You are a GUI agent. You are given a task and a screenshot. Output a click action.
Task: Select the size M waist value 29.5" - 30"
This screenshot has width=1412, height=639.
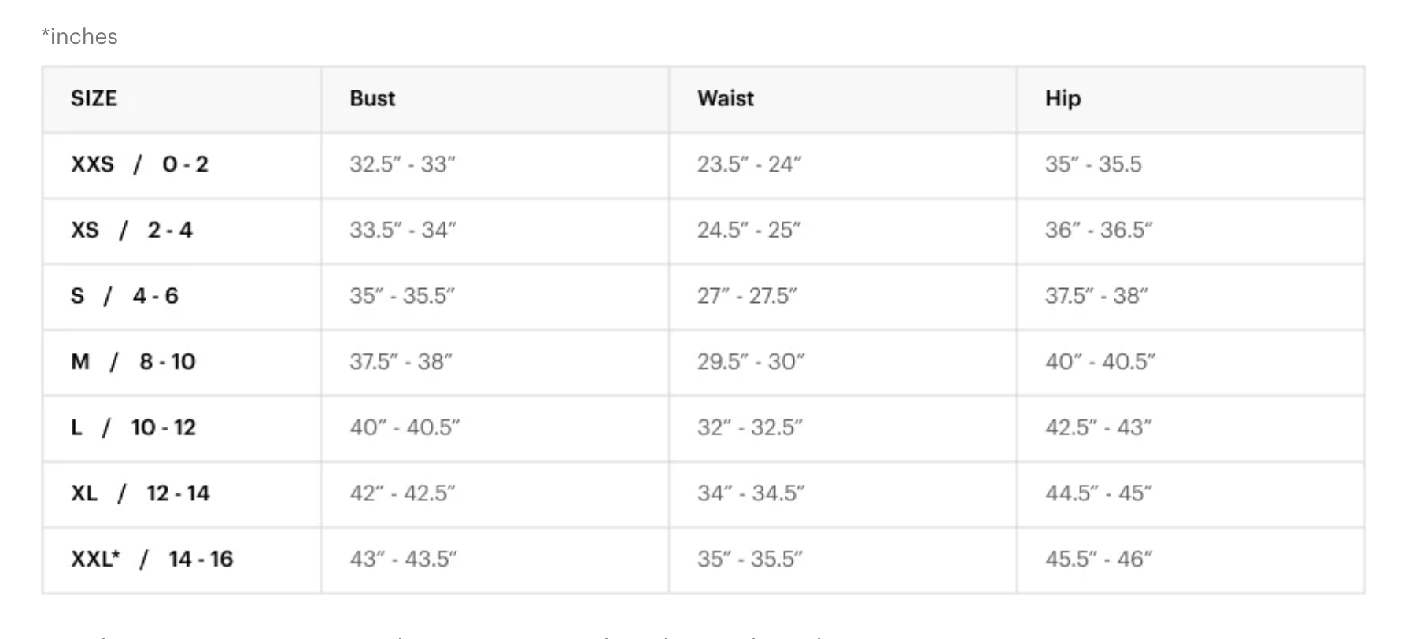[x=750, y=362]
